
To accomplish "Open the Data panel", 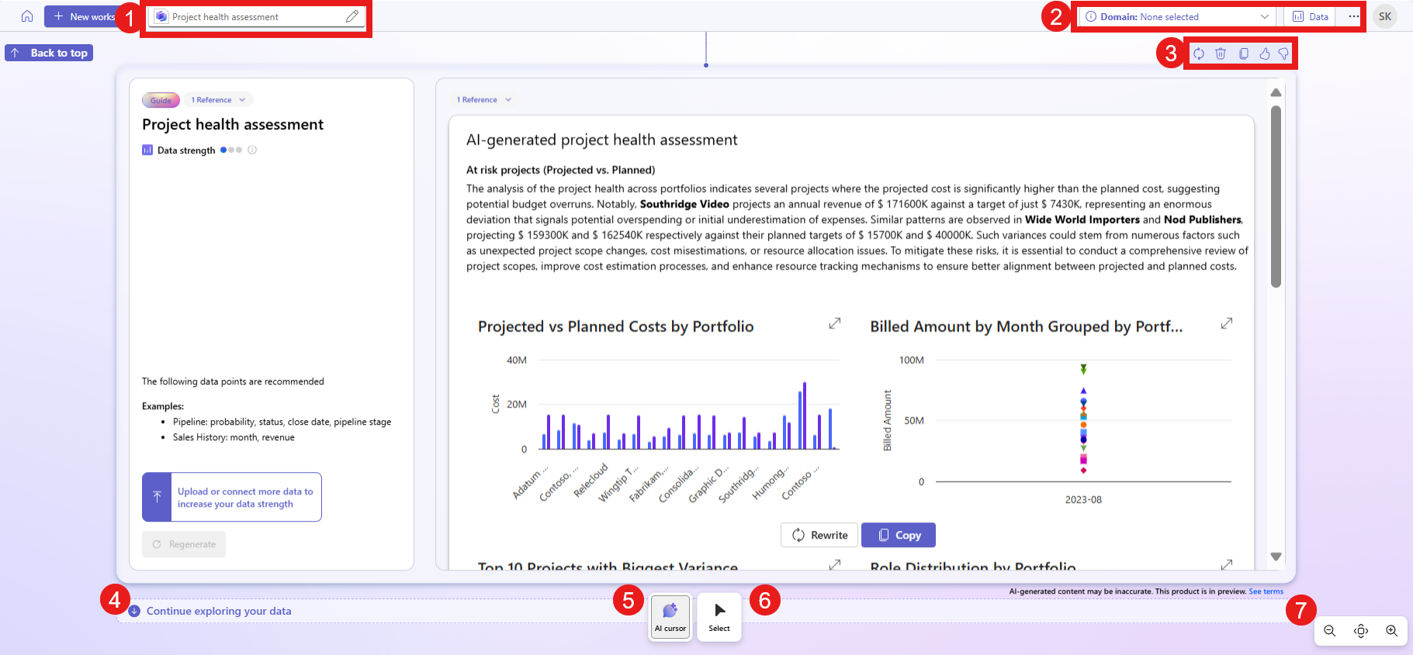I will coord(1311,16).
